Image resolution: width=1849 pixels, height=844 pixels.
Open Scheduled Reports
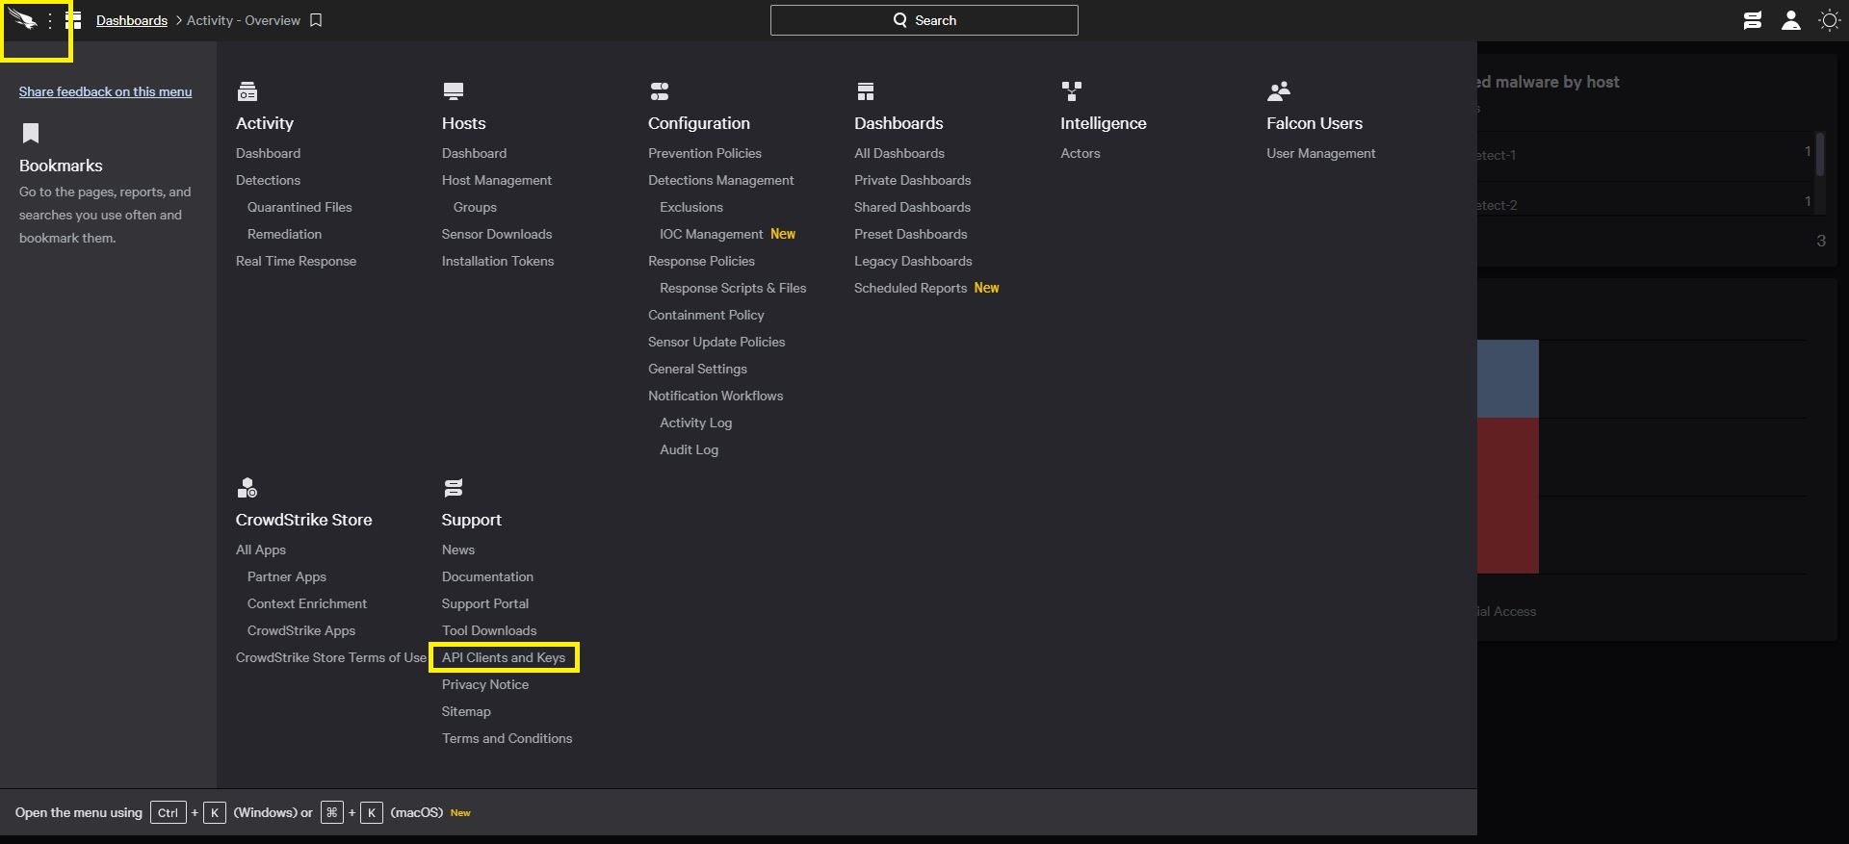tap(910, 288)
